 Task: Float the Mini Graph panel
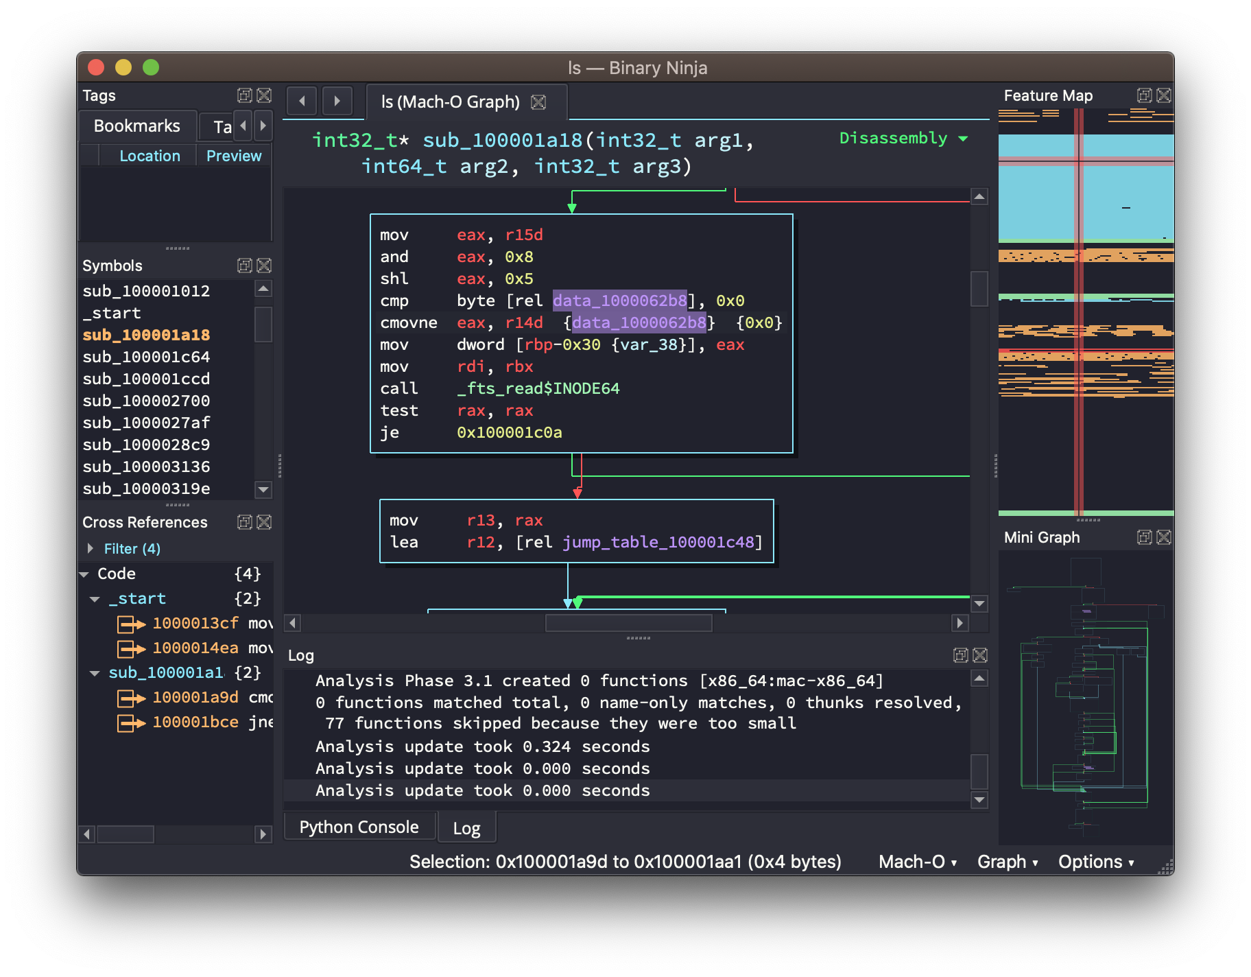(x=1144, y=537)
